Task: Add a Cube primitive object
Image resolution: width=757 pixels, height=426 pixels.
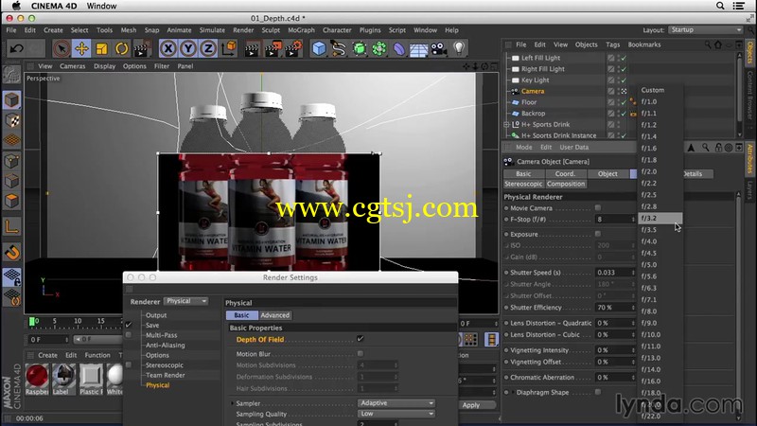Action: coord(319,48)
